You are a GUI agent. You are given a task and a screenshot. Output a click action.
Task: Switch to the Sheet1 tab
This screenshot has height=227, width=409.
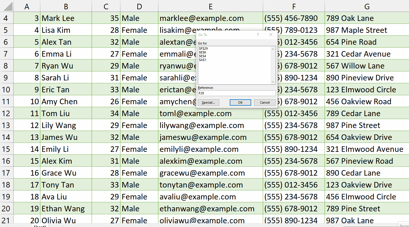(x=40, y=226)
